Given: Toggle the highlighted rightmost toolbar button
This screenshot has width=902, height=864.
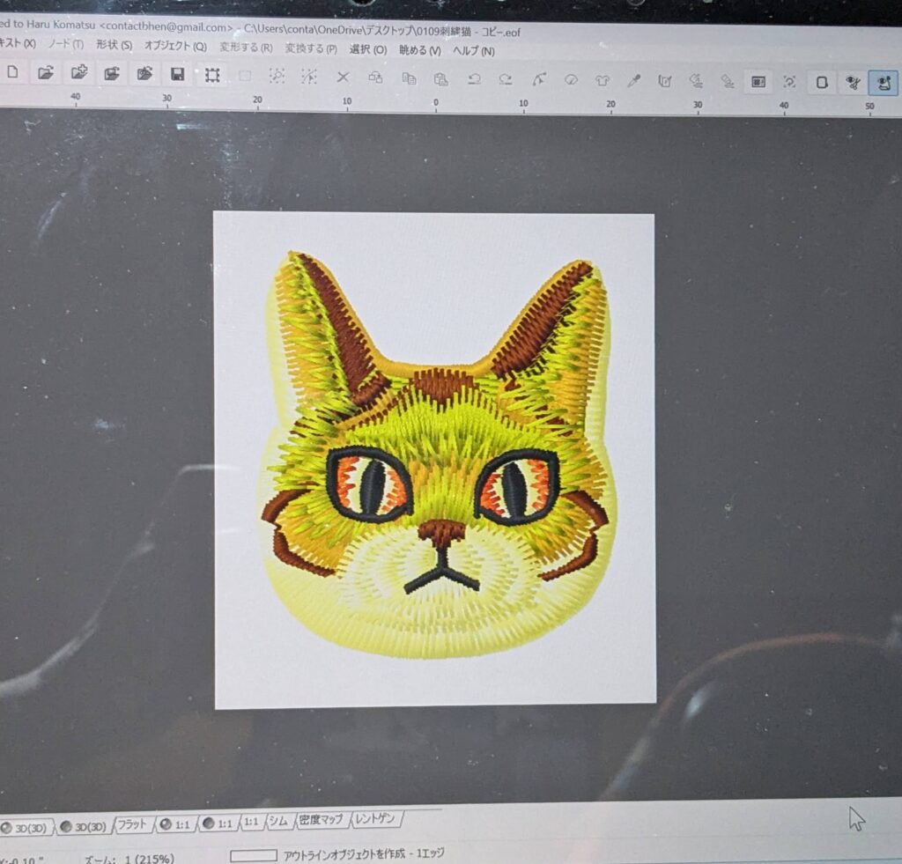Looking at the screenshot, I should tap(882, 83).
